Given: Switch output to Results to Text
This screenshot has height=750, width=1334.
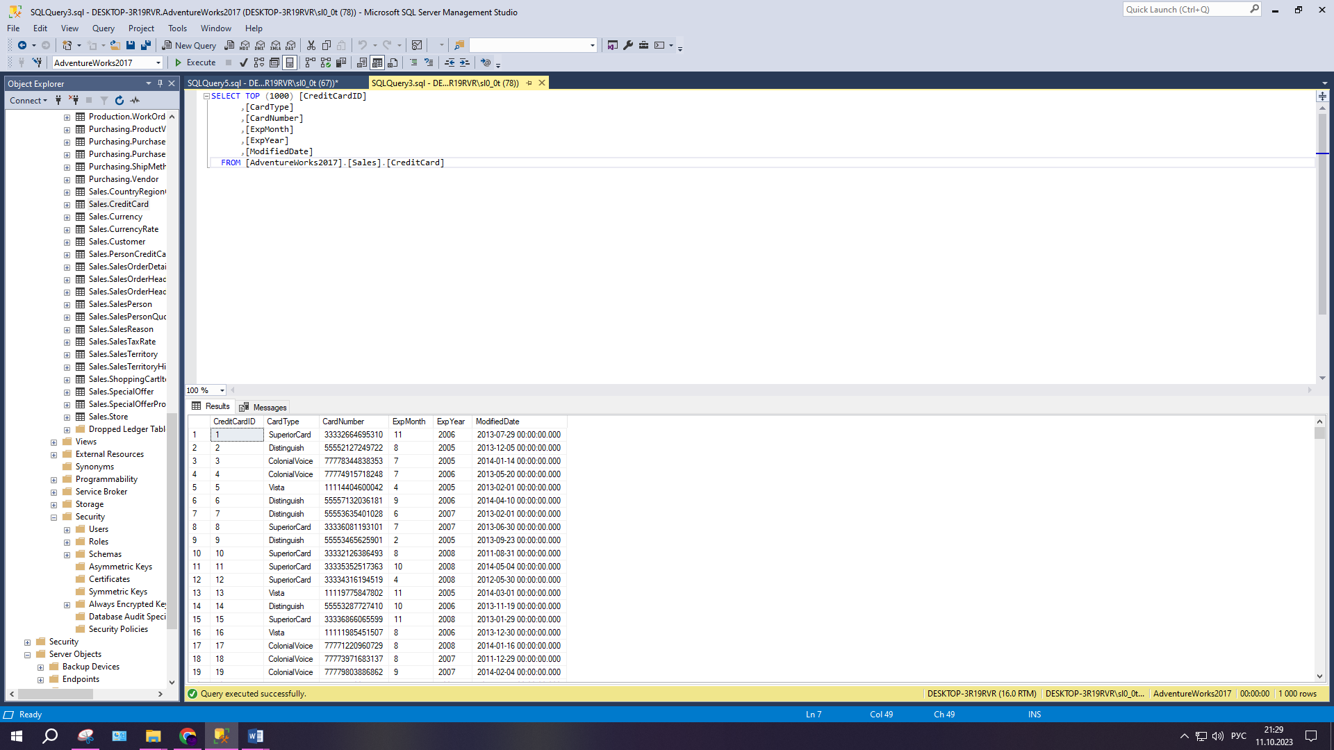Looking at the screenshot, I should tap(362, 62).
